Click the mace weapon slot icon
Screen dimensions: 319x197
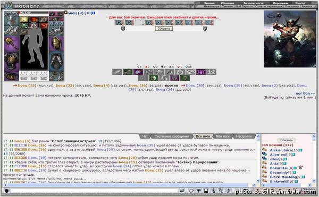pyautogui.click(x=12, y=44)
